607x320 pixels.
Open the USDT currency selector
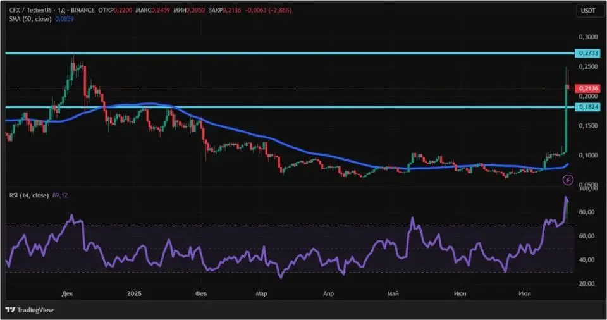click(587, 11)
